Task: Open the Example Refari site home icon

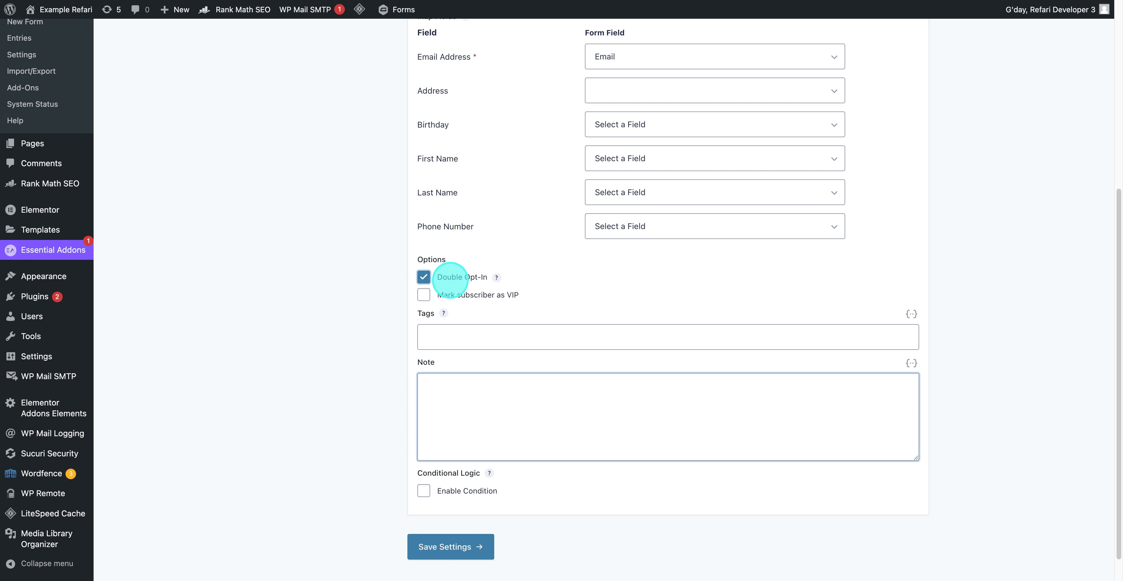Action: (30, 9)
